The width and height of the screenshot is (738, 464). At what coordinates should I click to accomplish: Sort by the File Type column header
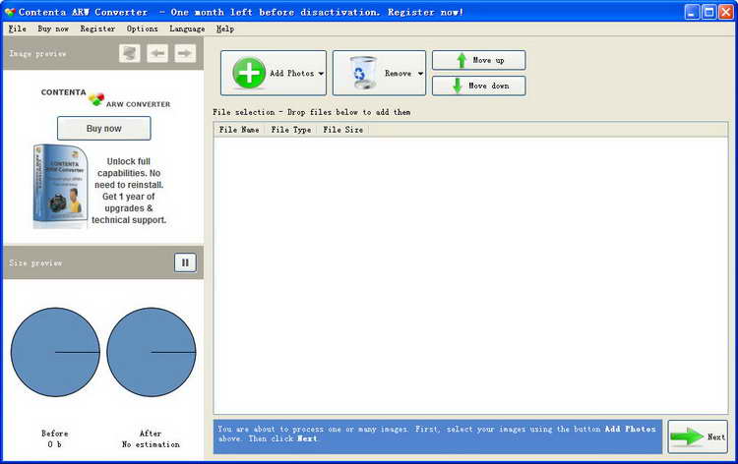(291, 130)
